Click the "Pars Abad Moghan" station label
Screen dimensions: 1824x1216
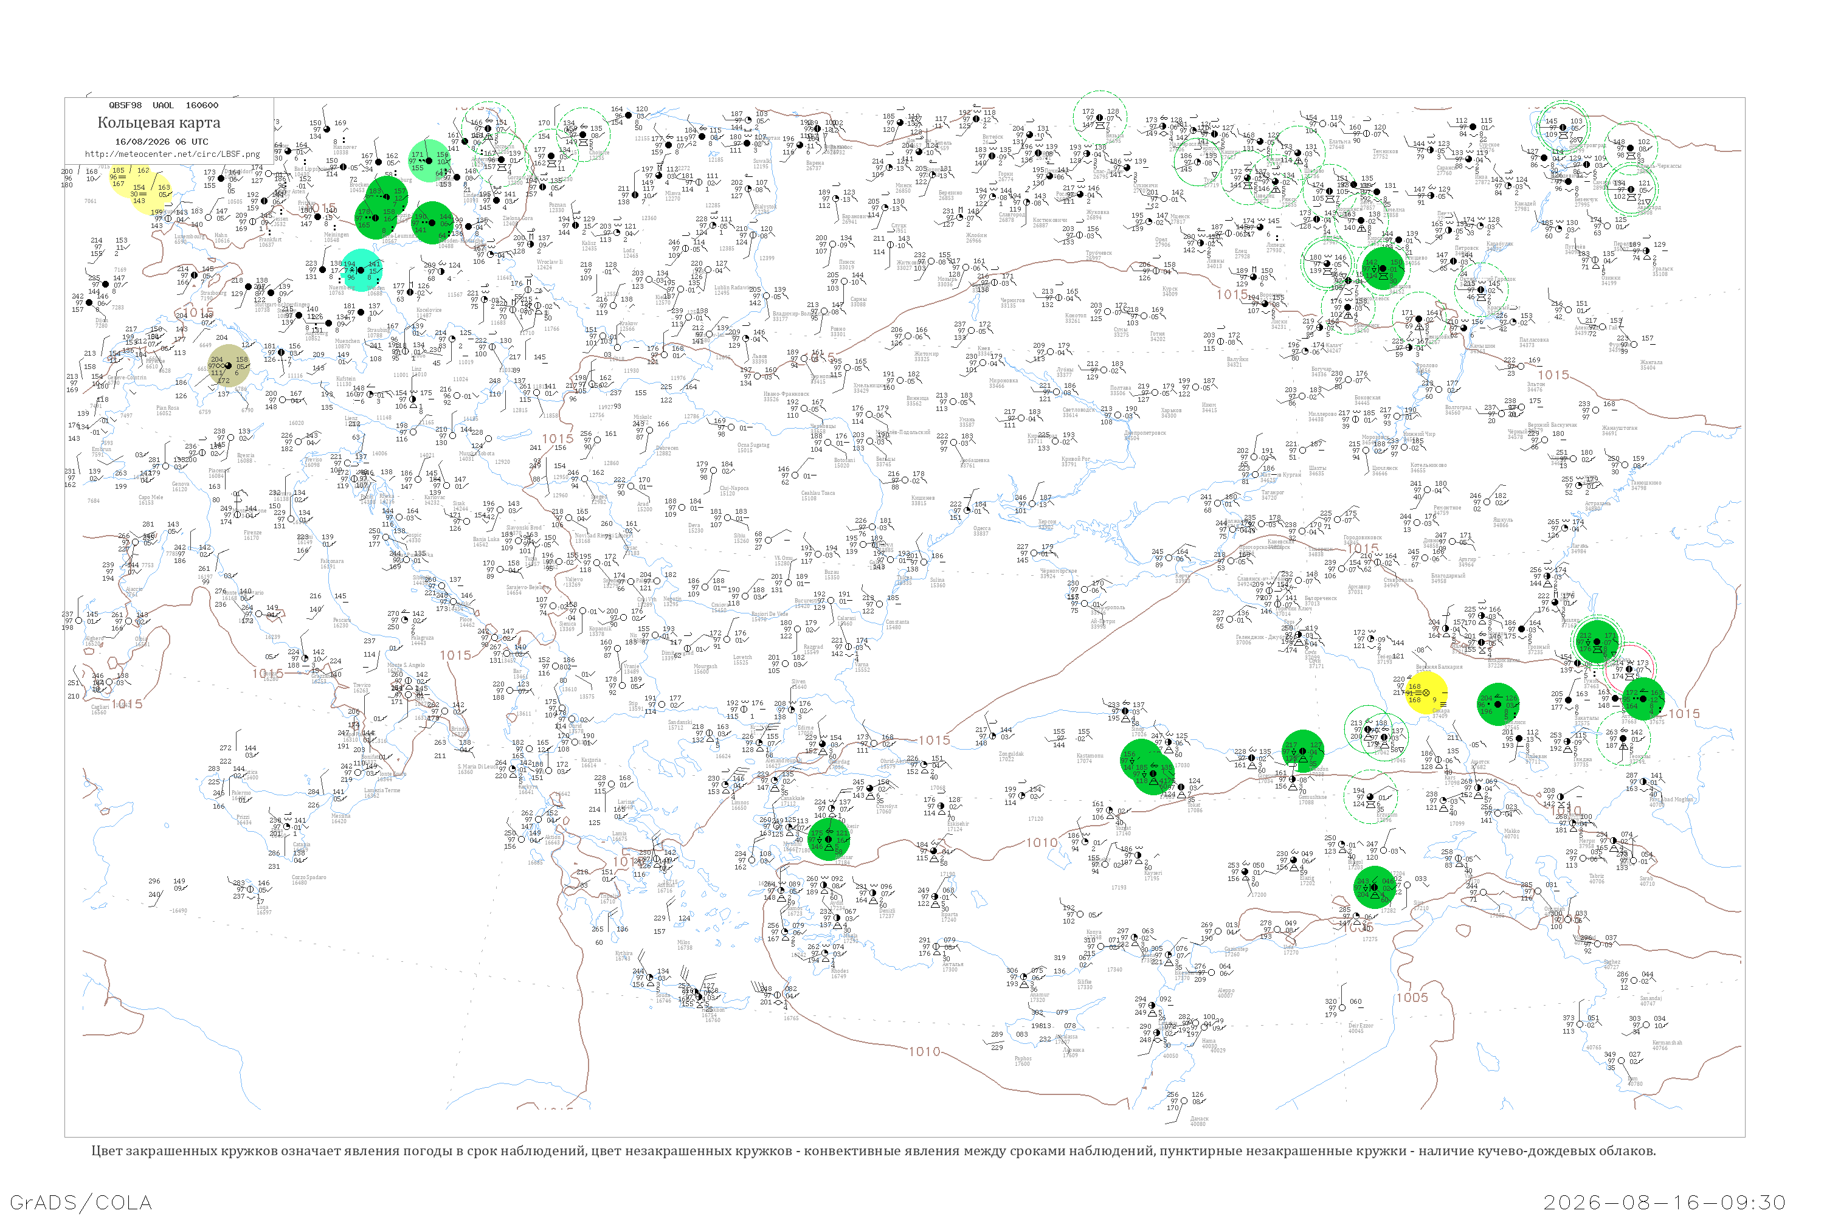pyautogui.click(x=1671, y=800)
